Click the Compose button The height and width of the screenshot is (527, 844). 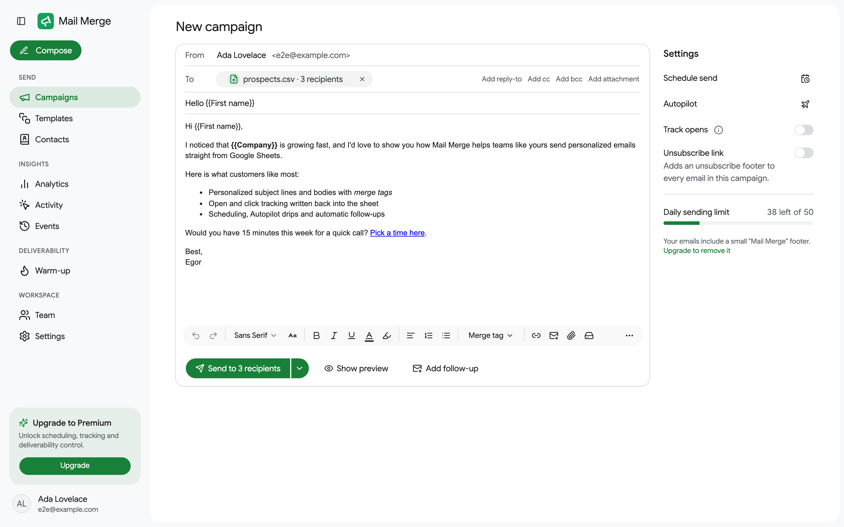[x=46, y=51]
